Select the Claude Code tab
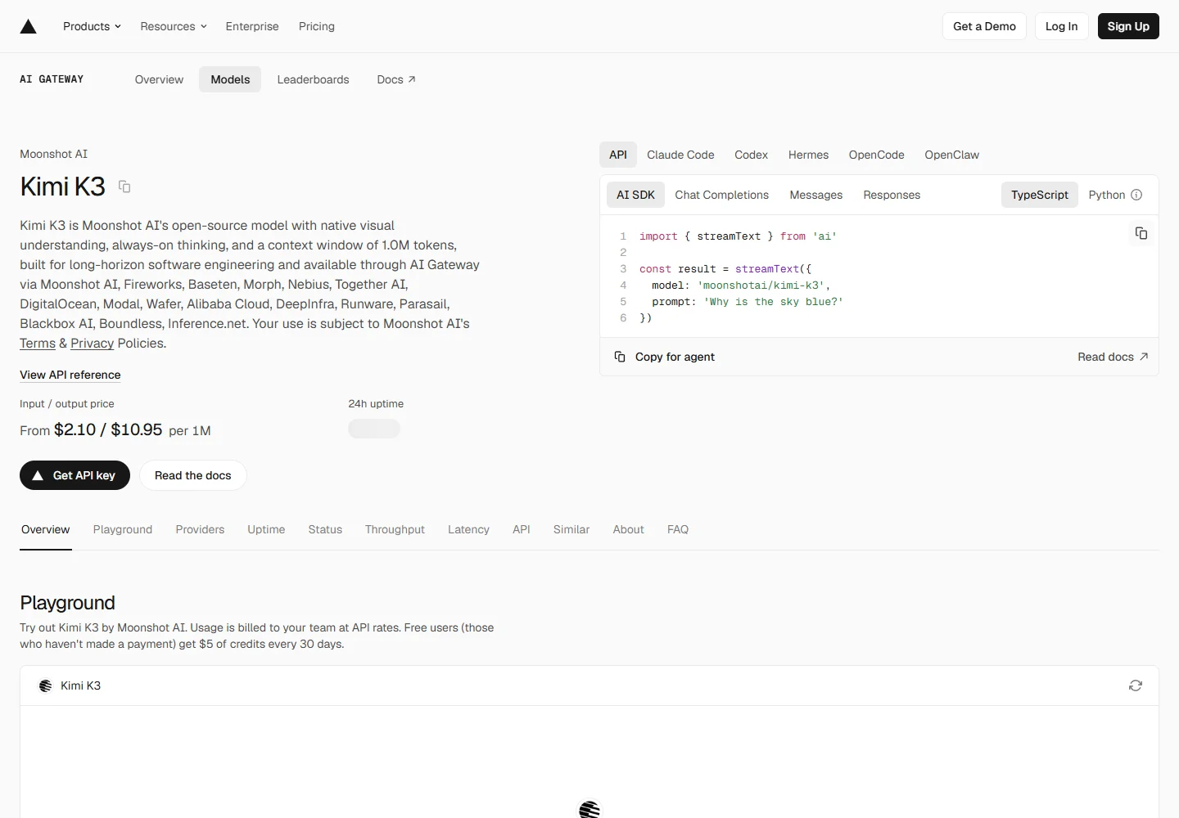1179x818 pixels. 680,155
